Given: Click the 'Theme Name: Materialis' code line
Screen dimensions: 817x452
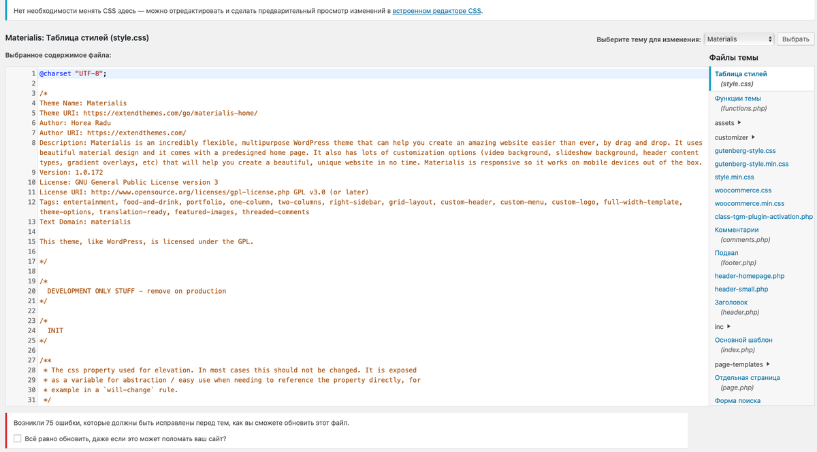Looking at the screenshot, I should 83,103.
